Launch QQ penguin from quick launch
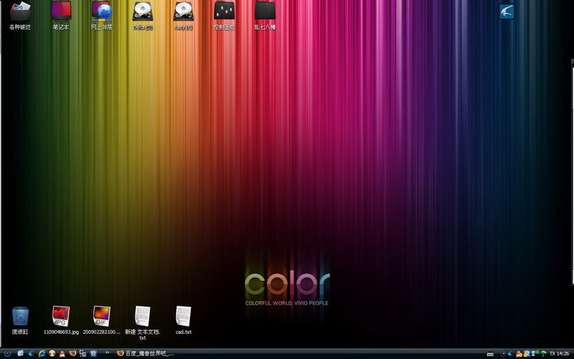The width and height of the screenshot is (574, 359). tap(52, 353)
